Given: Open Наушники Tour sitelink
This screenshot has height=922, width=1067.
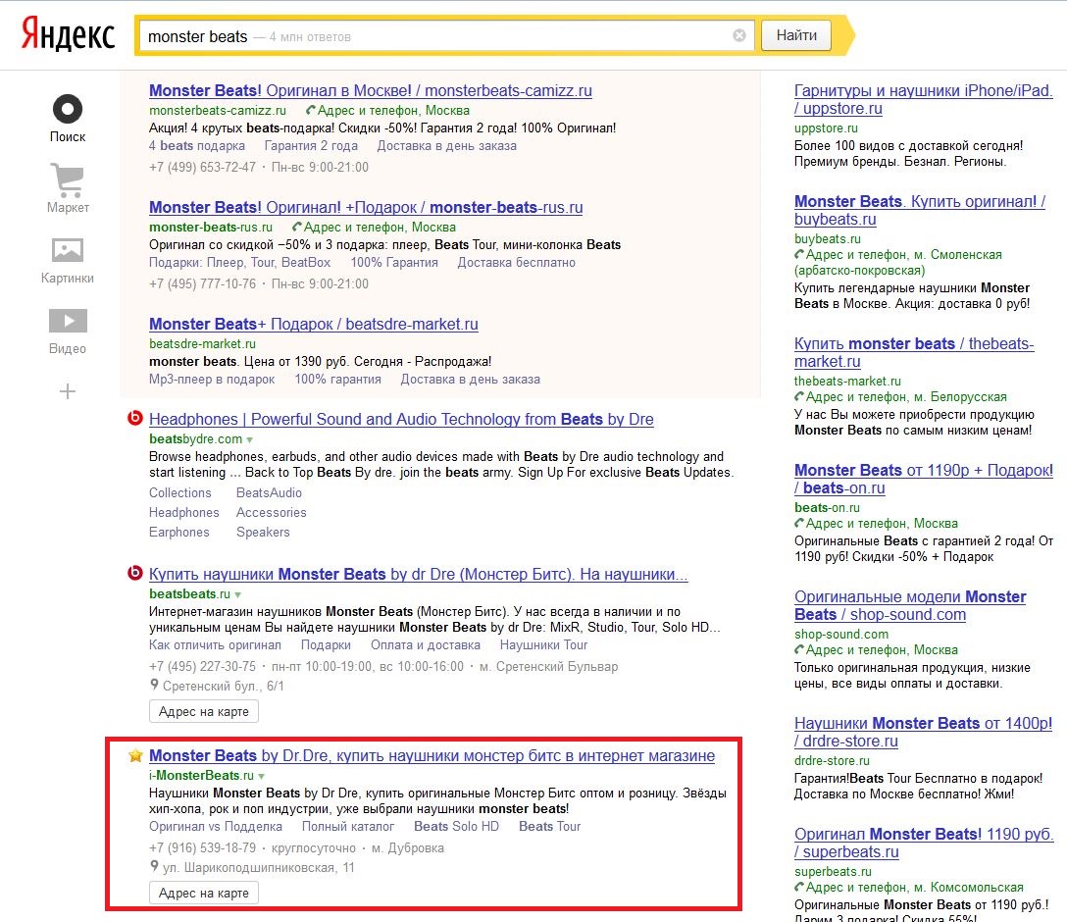Looking at the screenshot, I should 543,645.
